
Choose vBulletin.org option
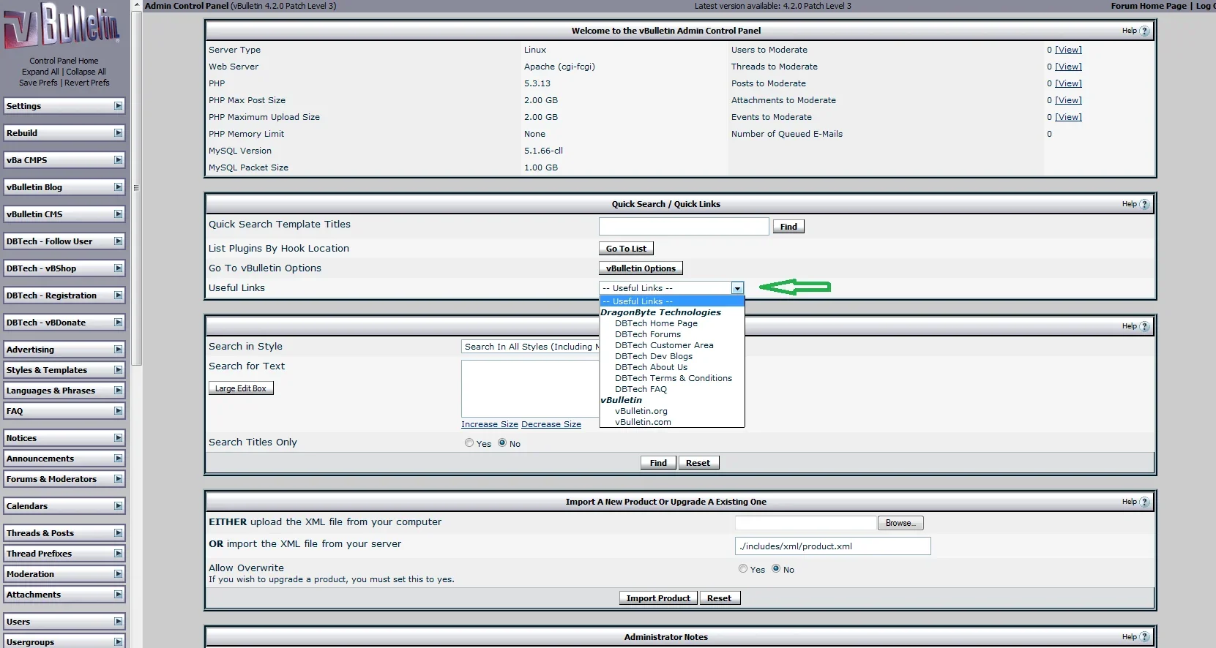tap(641, 411)
